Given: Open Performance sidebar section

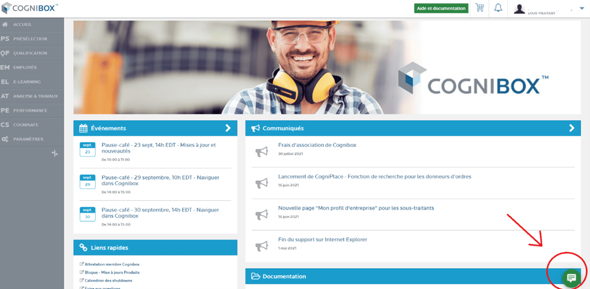Looking at the screenshot, I should coord(32,111).
